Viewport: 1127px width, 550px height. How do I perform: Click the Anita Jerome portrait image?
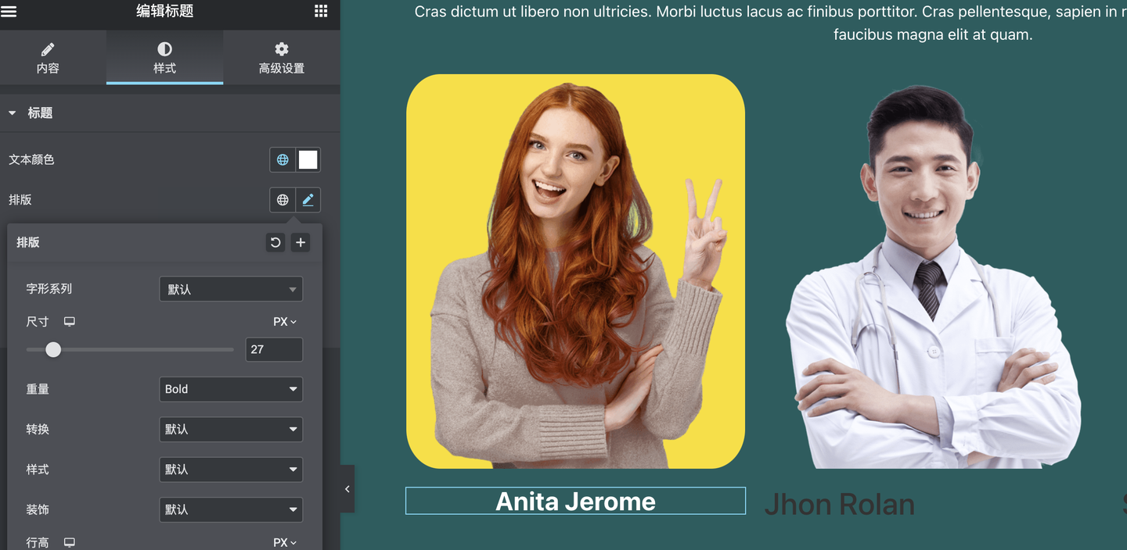point(575,271)
